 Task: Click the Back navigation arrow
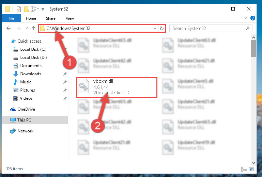point(9,28)
